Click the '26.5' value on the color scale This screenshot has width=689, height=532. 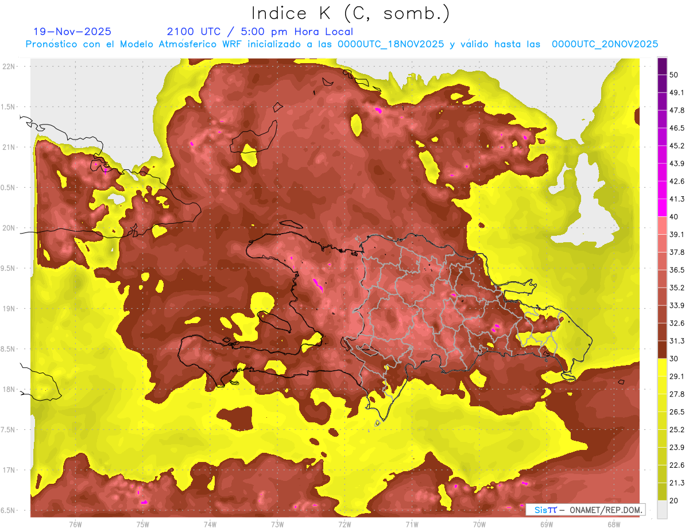676,412
